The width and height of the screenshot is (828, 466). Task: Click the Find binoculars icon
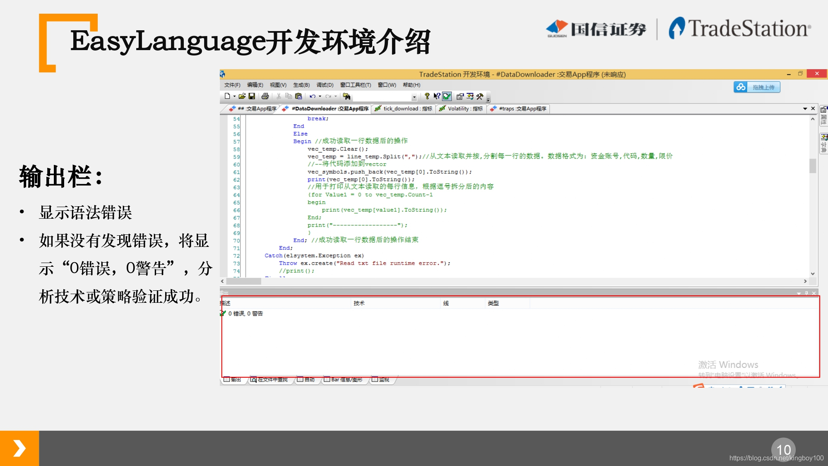(347, 96)
